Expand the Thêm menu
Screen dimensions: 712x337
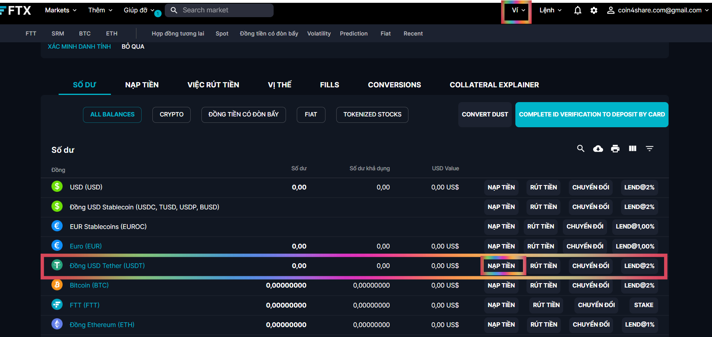tap(100, 10)
